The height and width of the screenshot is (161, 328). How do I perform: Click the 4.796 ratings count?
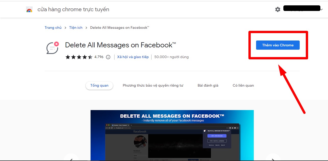(99, 57)
